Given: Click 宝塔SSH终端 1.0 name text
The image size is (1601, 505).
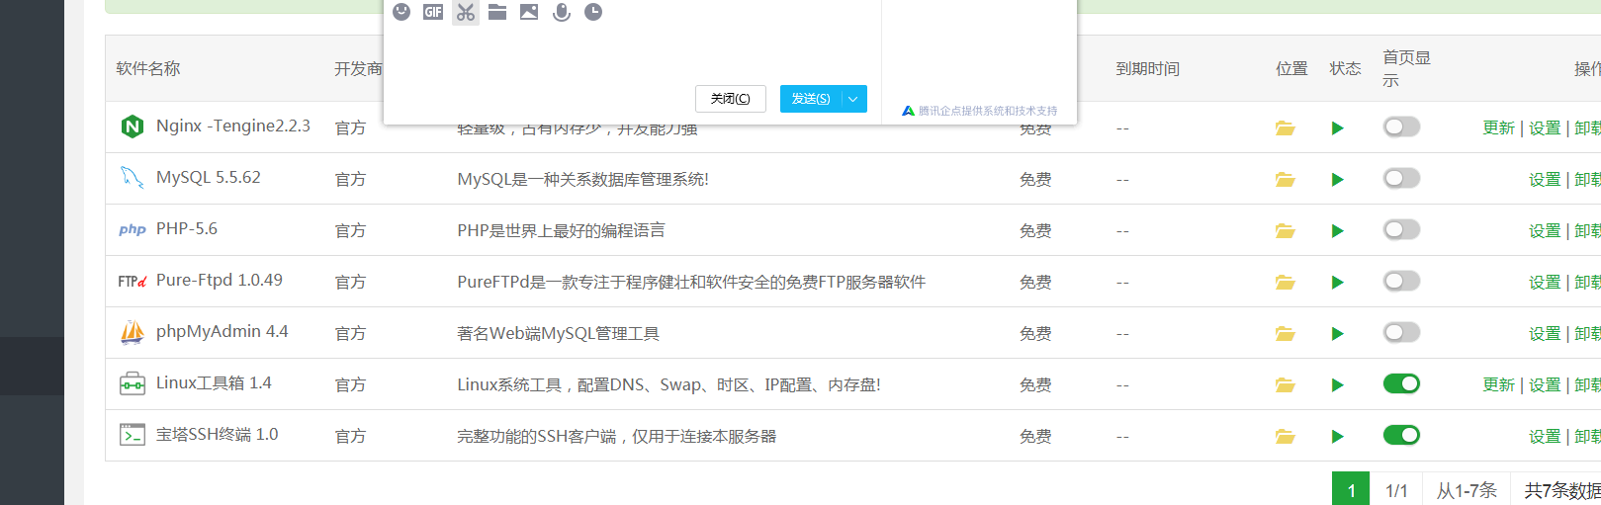Looking at the screenshot, I should tap(218, 434).
